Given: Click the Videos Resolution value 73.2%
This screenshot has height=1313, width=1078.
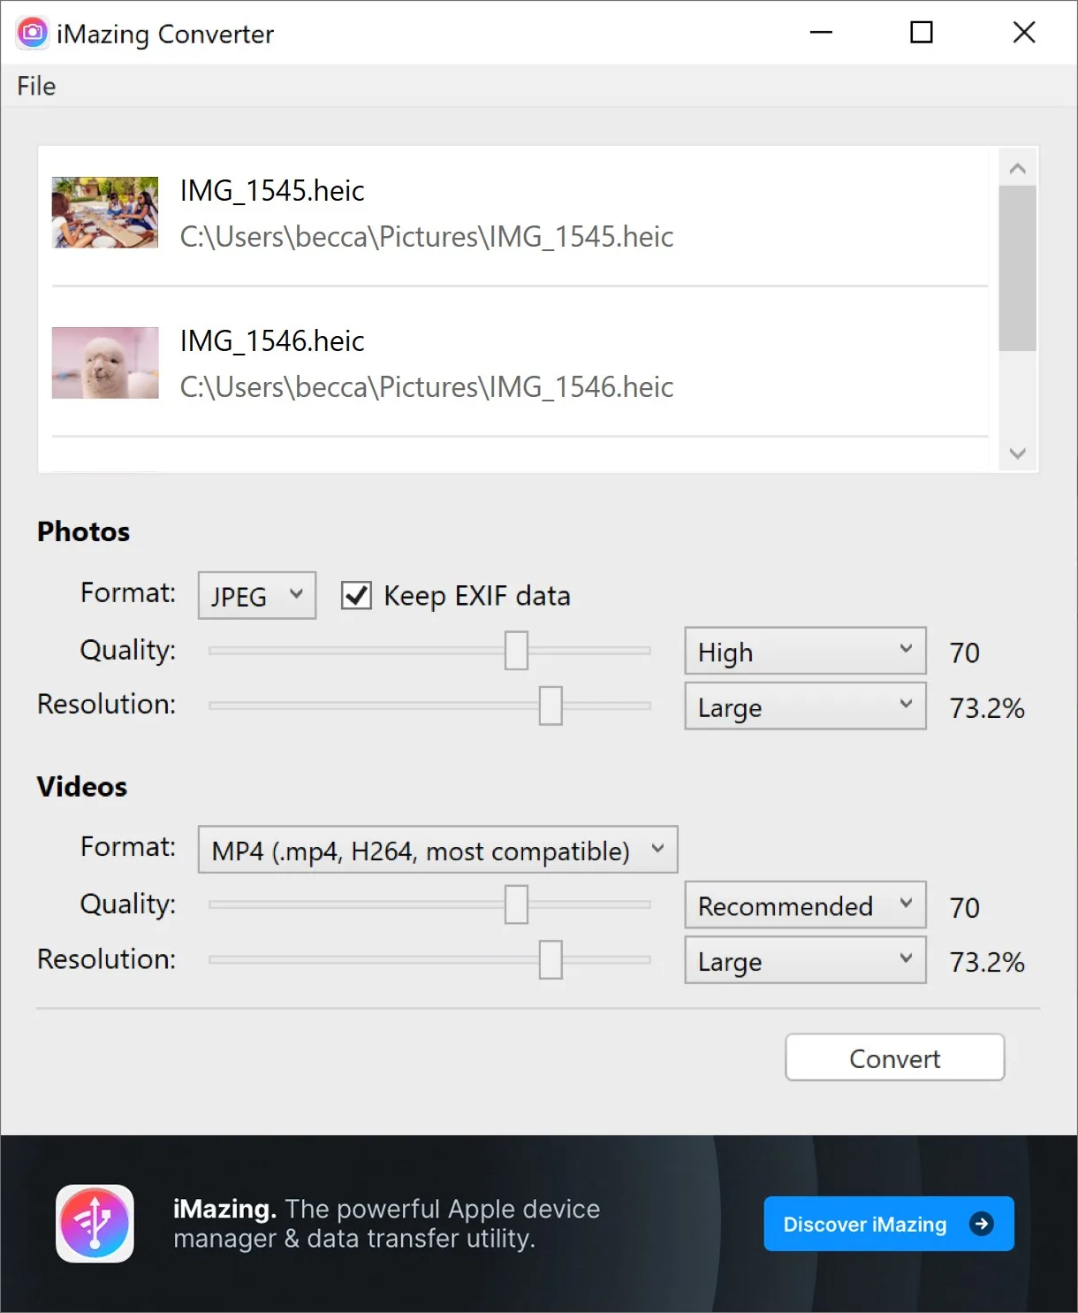Looking at the screenshot, I should coord(987,962).
